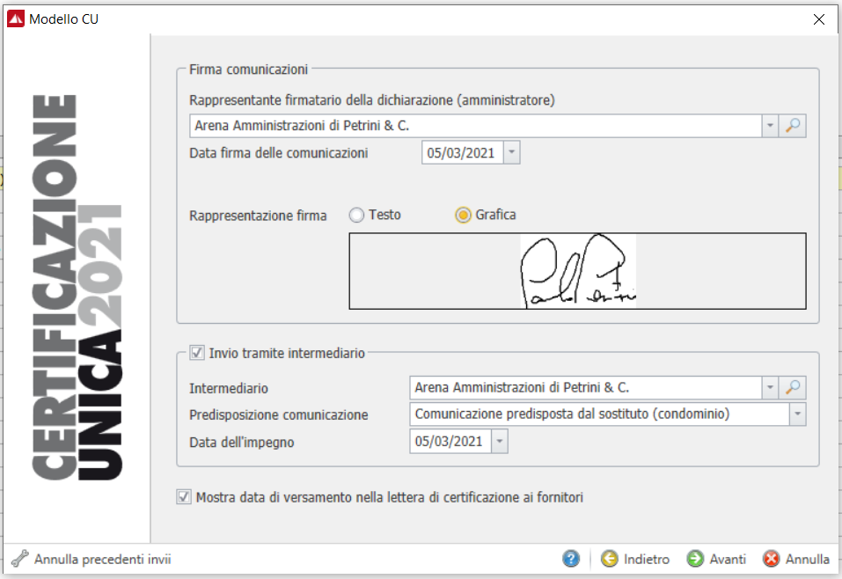
Task: Toggle Invio tramite intermediario checkbox
Action: tap(197, 353)
